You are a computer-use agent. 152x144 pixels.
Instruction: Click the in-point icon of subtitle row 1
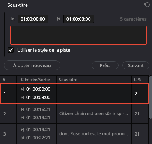pos(22,89)
